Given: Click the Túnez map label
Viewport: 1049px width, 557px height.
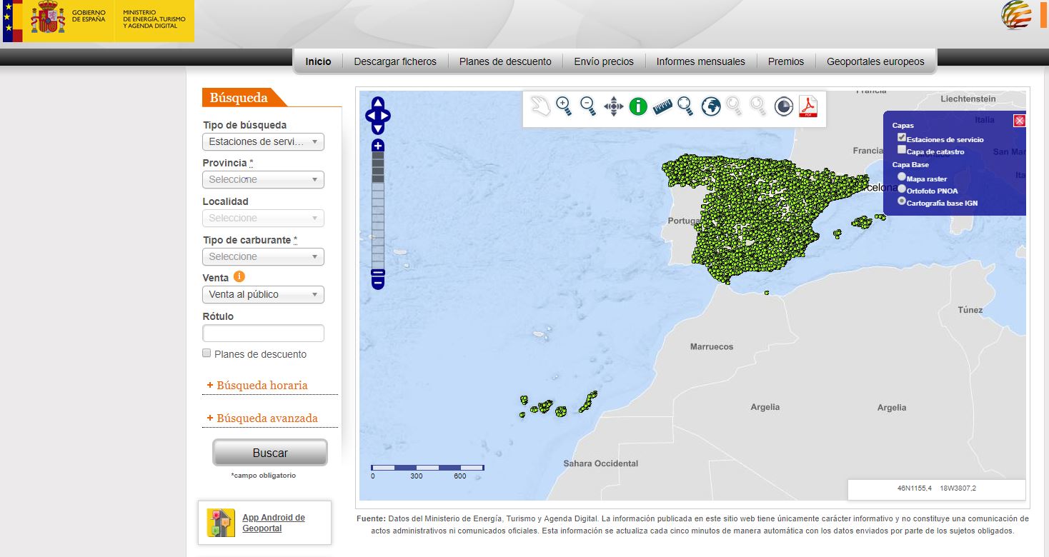Looking at the screenshot, I should click(970, 310).
